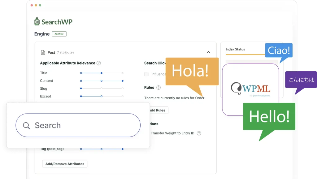The height and width of the screenshot is (179, 317).
Task: Click the magnifier icon in Search box
Action: pos(27,126)
